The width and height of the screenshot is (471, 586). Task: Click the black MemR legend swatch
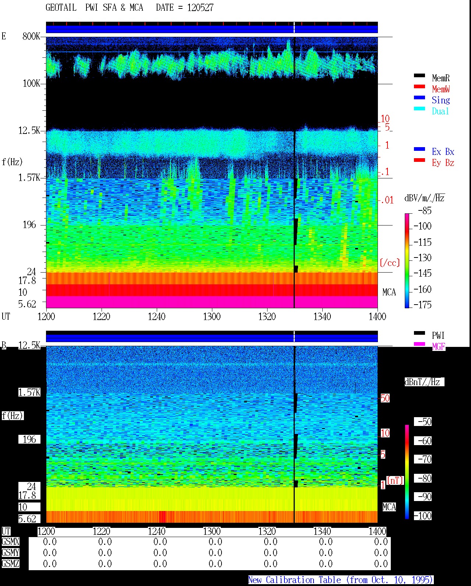[x=419, y=75]
